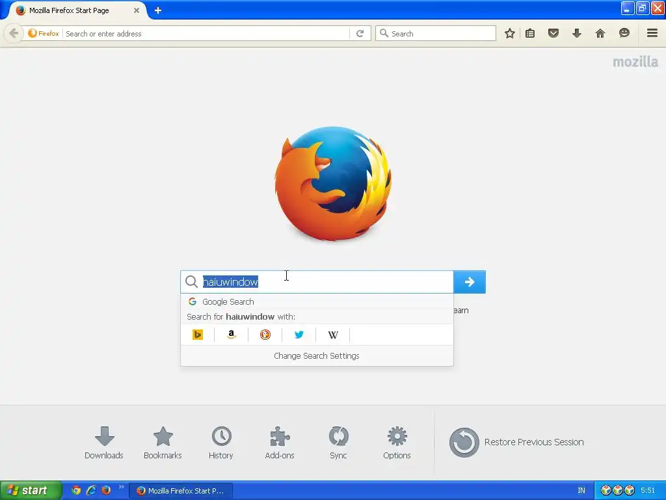Click the magnifier icon in toolbar search box
This screenshot has width=666, height=500.
click(384, 33)
